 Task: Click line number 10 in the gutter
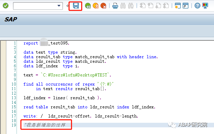(x=14, y=84)
